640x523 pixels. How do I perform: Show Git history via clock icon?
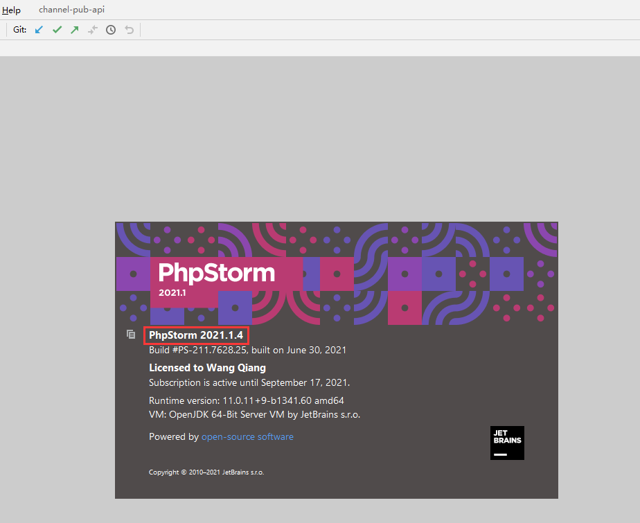(111, 30)
